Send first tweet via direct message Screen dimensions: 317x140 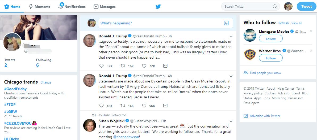[165, 66]
